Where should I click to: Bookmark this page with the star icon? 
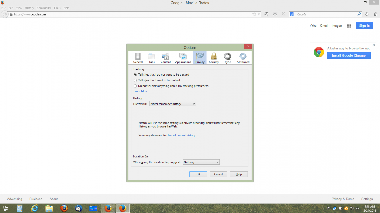[x=254, y=14]
